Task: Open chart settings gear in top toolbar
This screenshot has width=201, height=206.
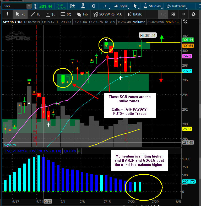Action: click(93, 6)
